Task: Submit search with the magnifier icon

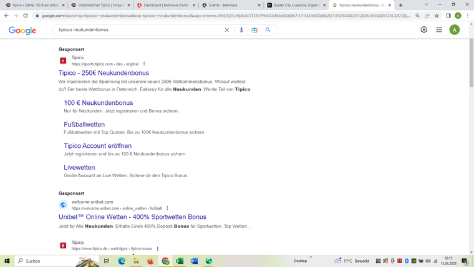Action: pyautogui.click(x=268, y=30)
